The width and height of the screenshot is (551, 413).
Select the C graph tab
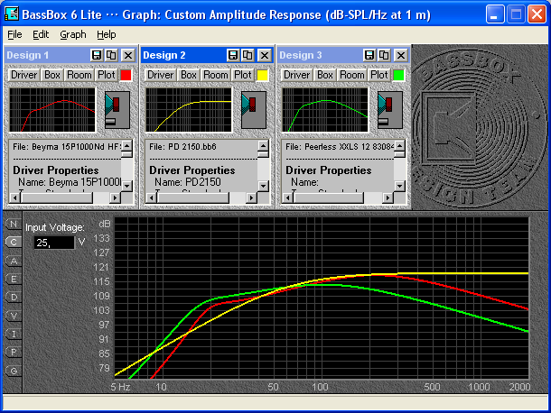coord(14,242)
